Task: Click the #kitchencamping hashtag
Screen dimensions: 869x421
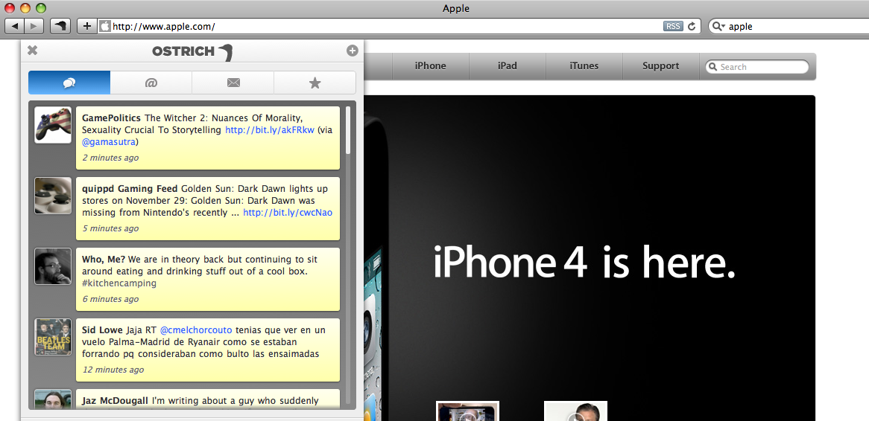Action: click(x=119, y=283)
